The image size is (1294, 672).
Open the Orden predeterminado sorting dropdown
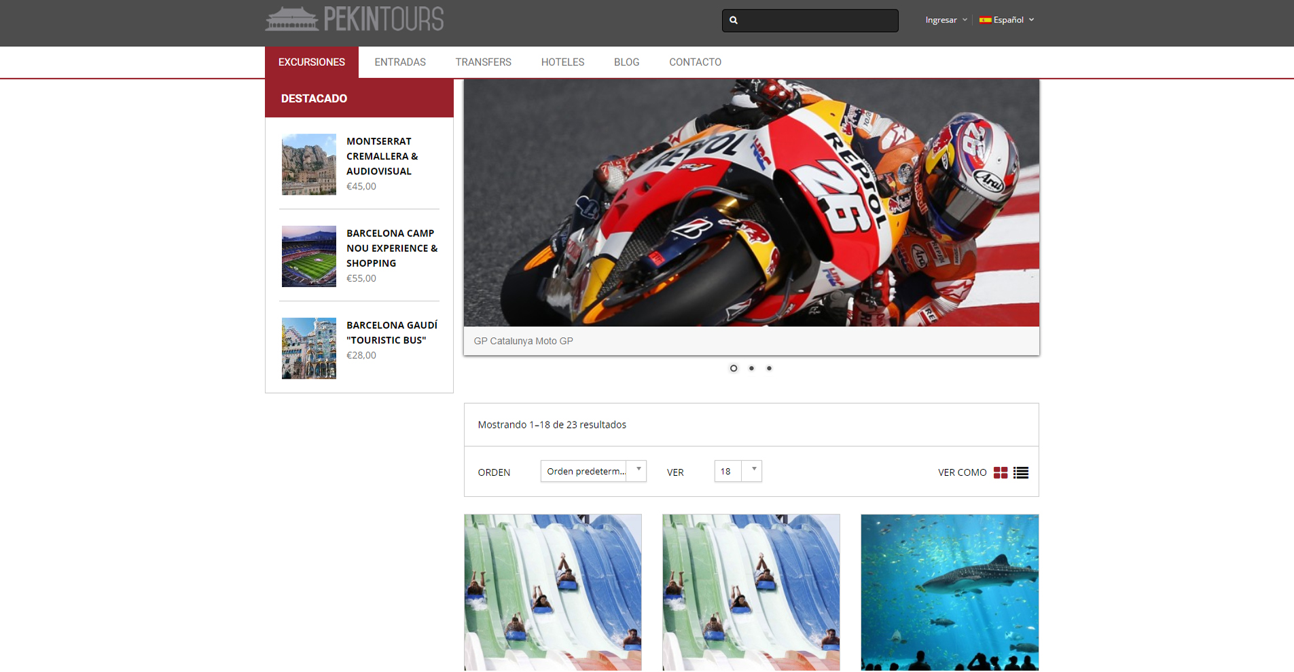click(x=593, y=471)
